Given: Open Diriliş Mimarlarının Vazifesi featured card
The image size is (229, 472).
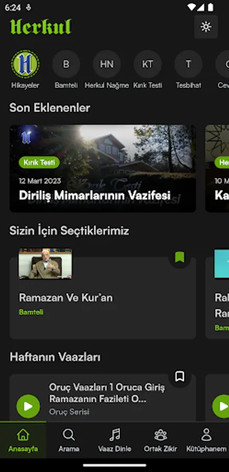Looking at the screenshot, I should [x=102, y=168].
